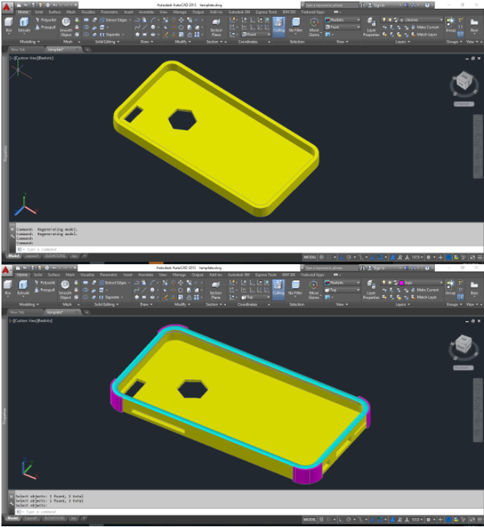This screenshot has height=527, width=484.
Task: Toggle Culling in the upper window ribbon
Action: (x=279, y=26)
